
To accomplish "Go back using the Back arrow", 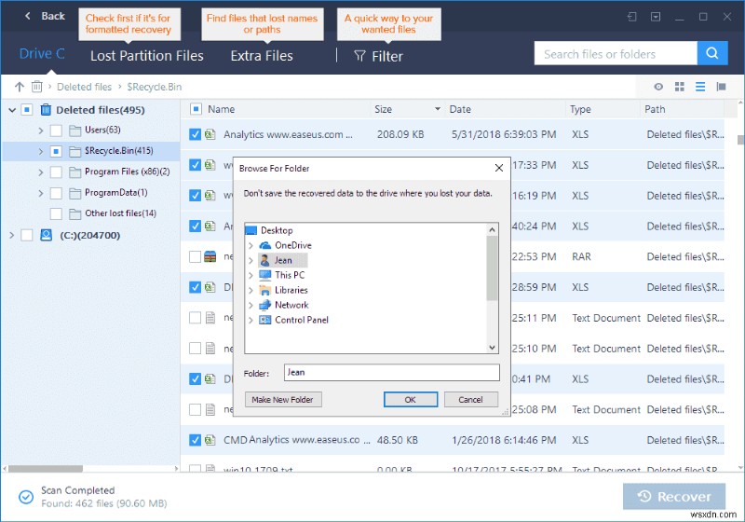I will click(x=28, y=16).
